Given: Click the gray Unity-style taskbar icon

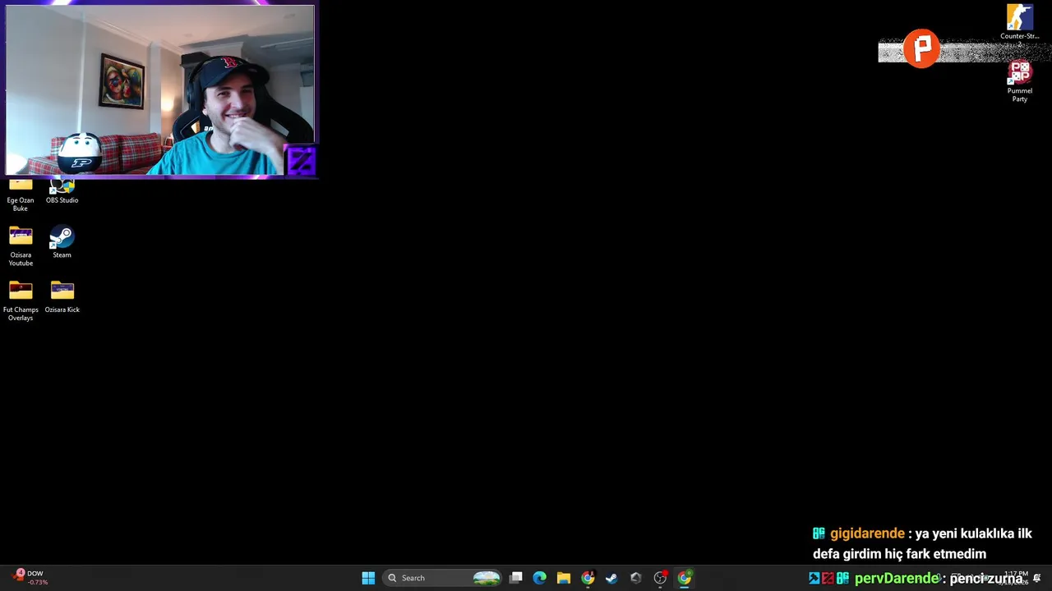Looking at the screenshot, I should [635, 578].
